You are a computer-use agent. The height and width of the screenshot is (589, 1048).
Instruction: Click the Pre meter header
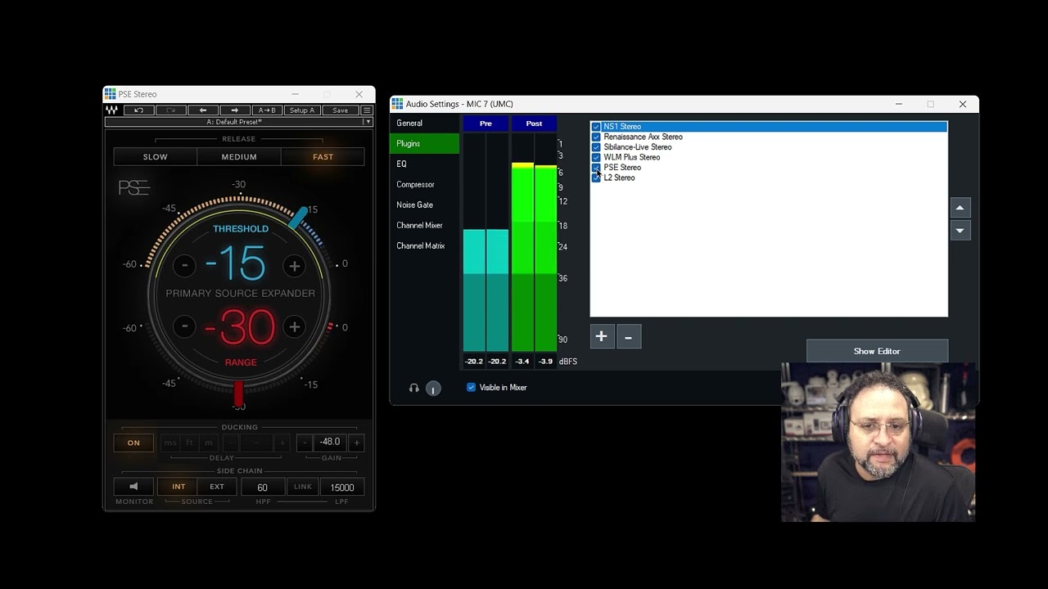point(486,124)
